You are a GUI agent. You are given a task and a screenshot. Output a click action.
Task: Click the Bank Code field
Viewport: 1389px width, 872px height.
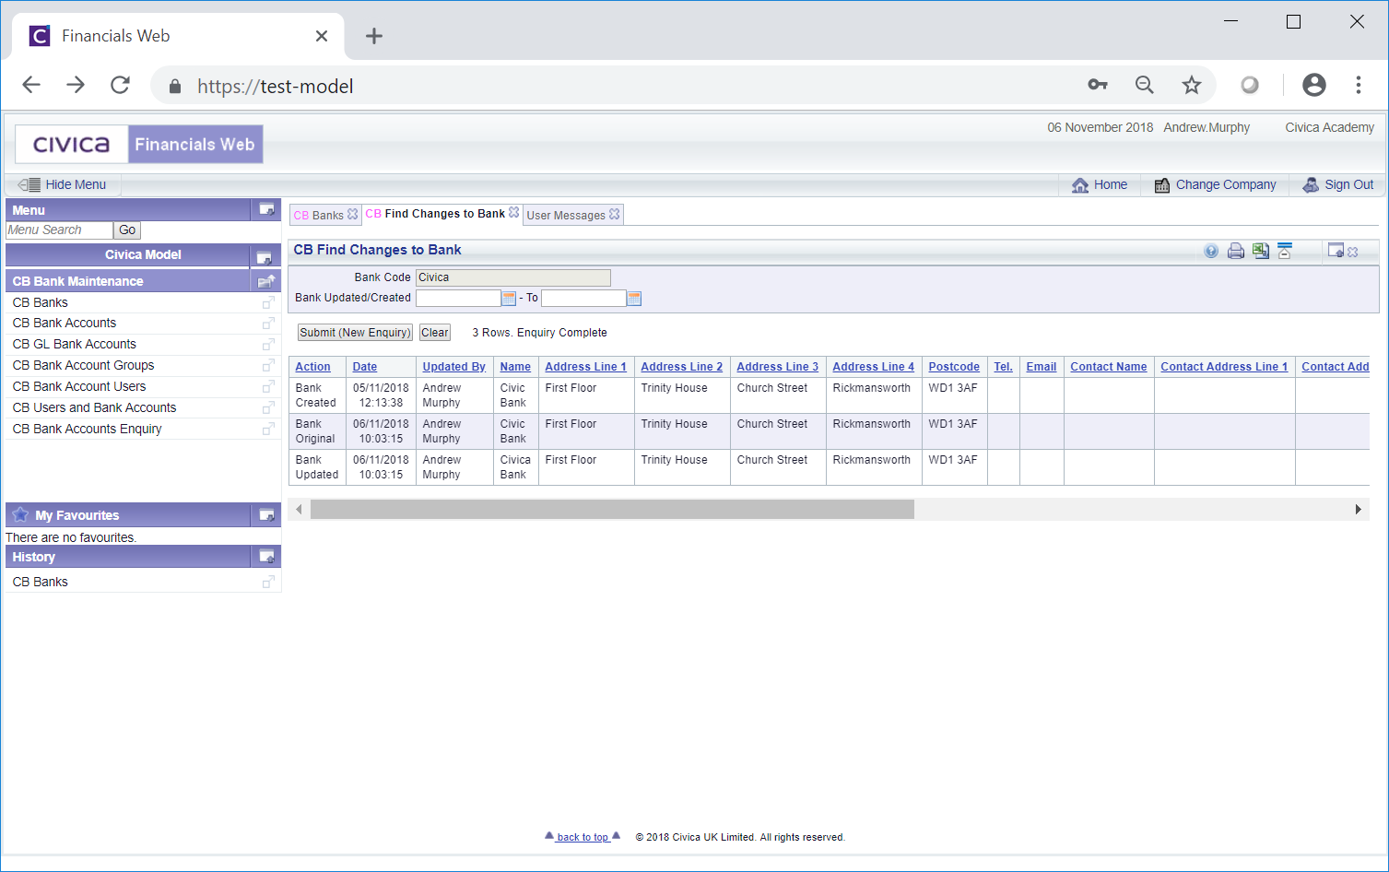click(513, 277)
